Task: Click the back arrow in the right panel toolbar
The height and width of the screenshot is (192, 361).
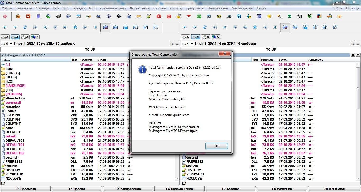Action: (x=185, y=27)
